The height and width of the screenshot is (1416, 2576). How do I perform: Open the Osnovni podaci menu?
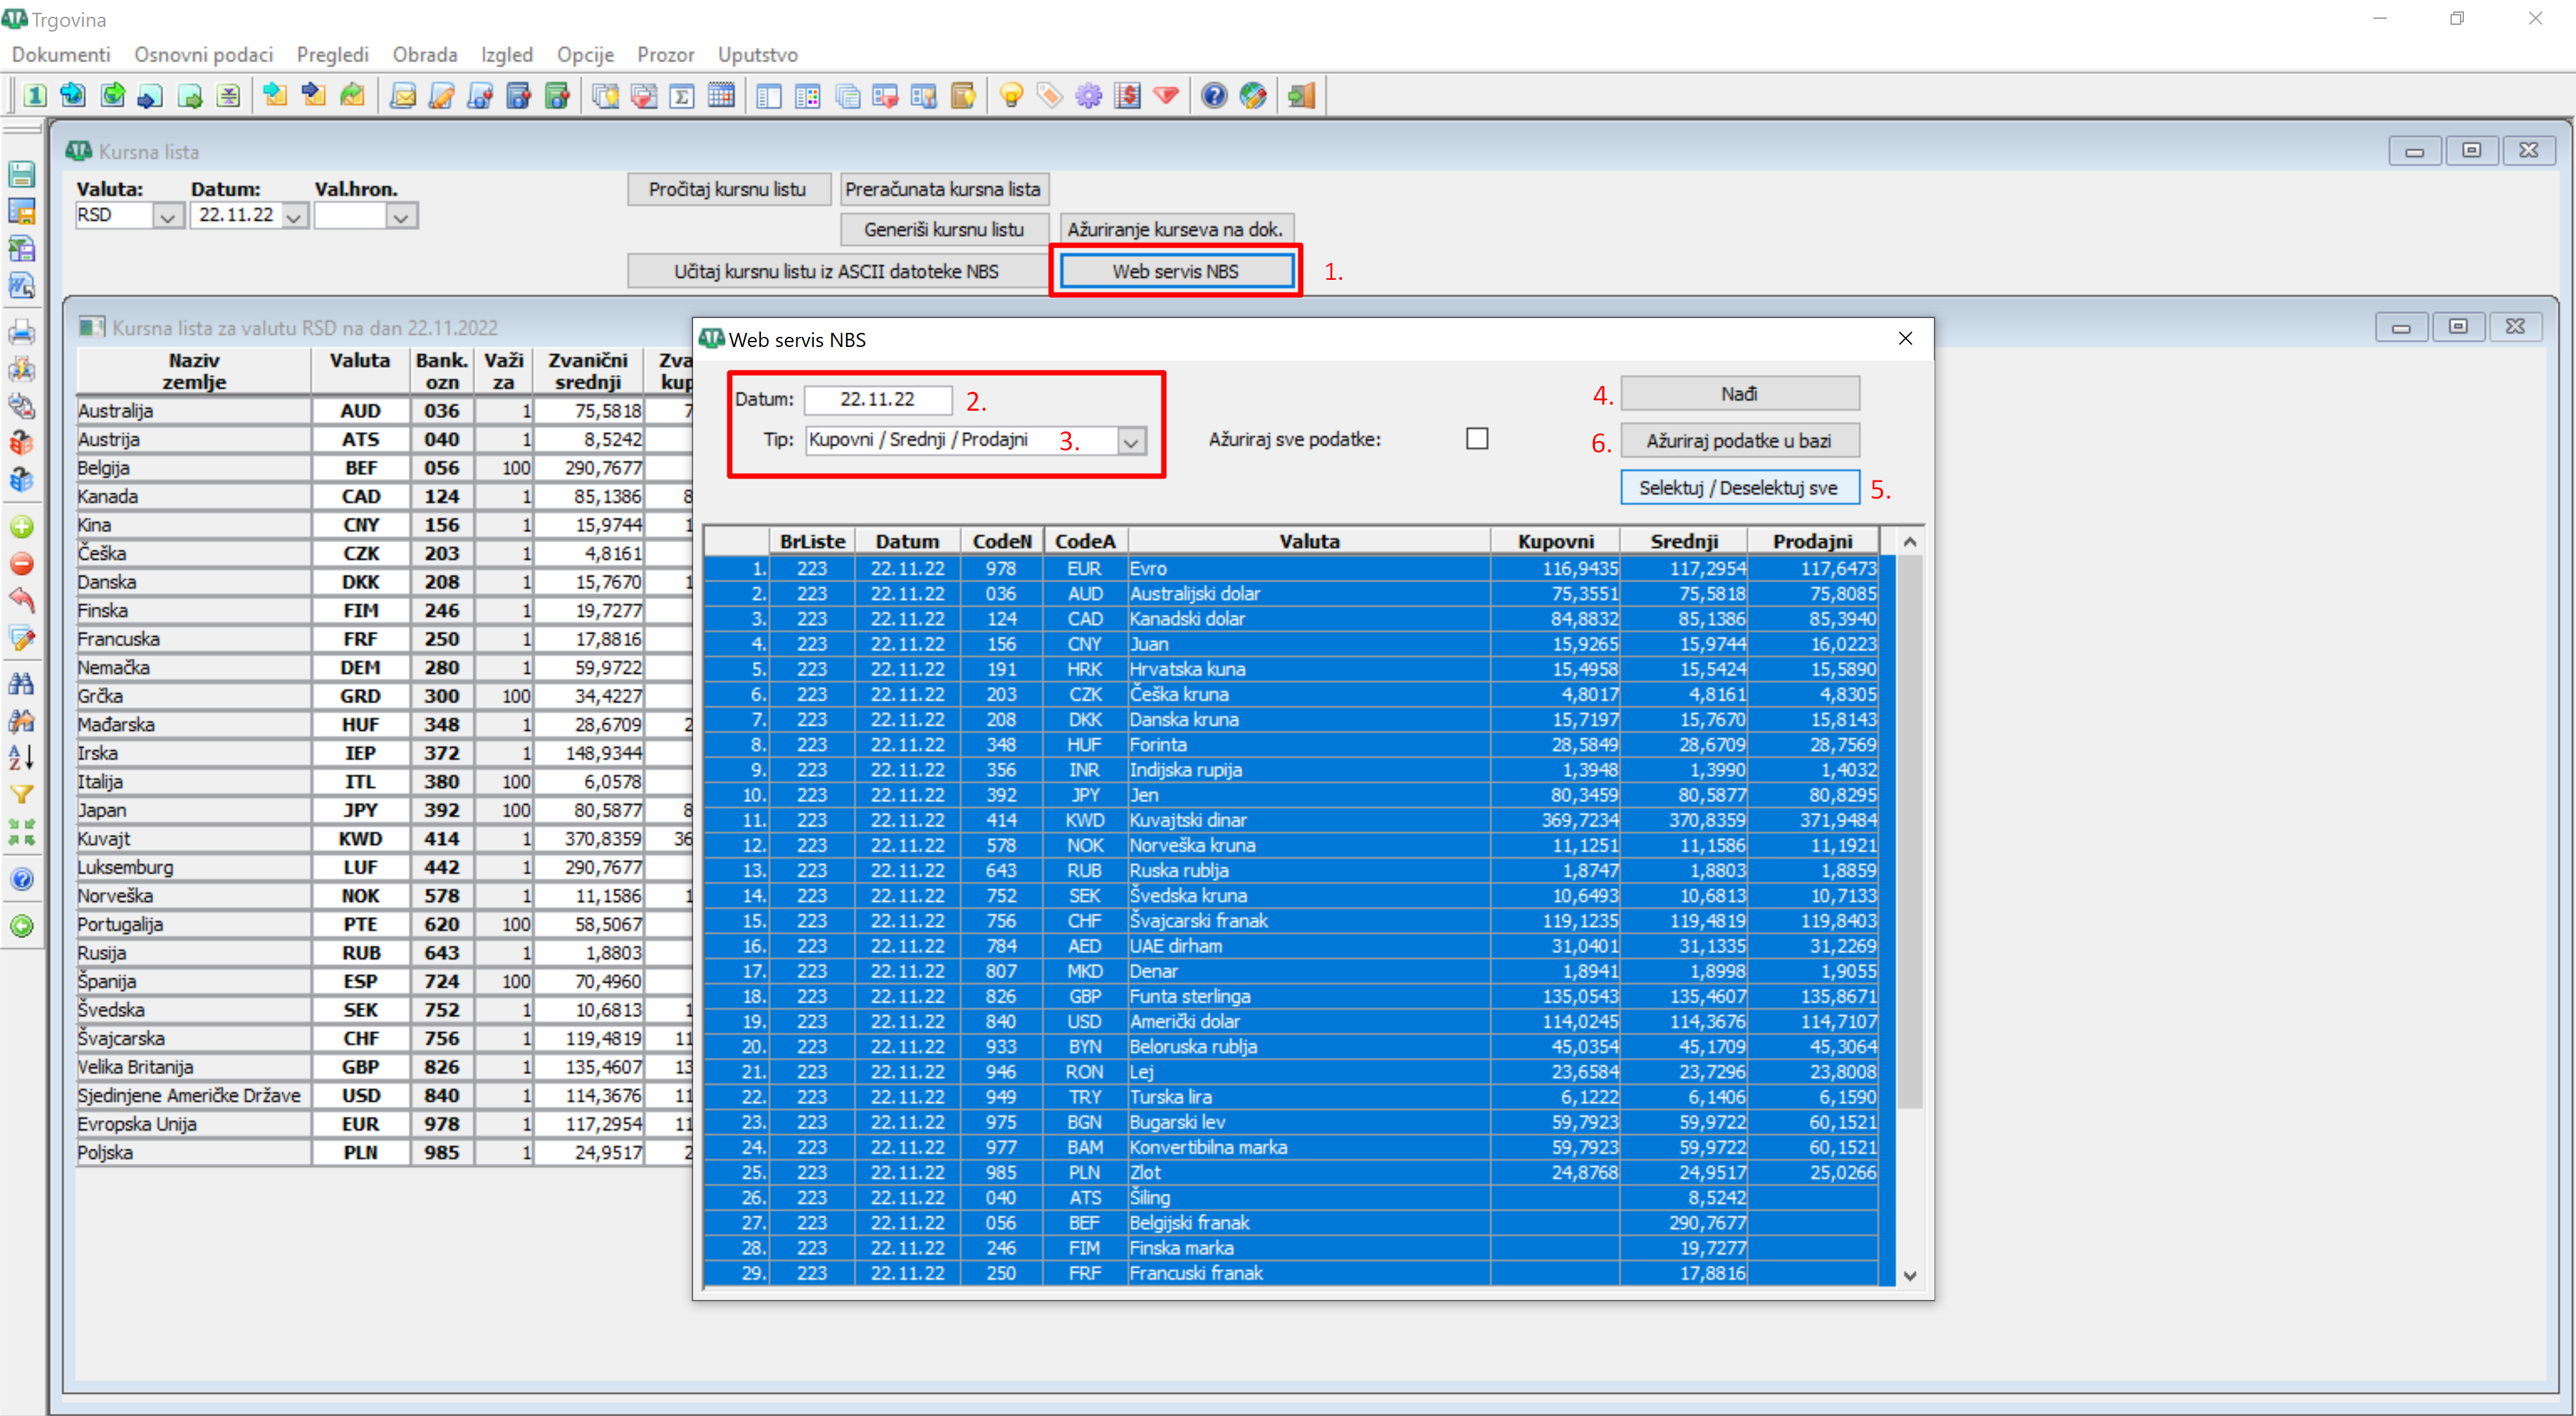[x=204, y=55]
